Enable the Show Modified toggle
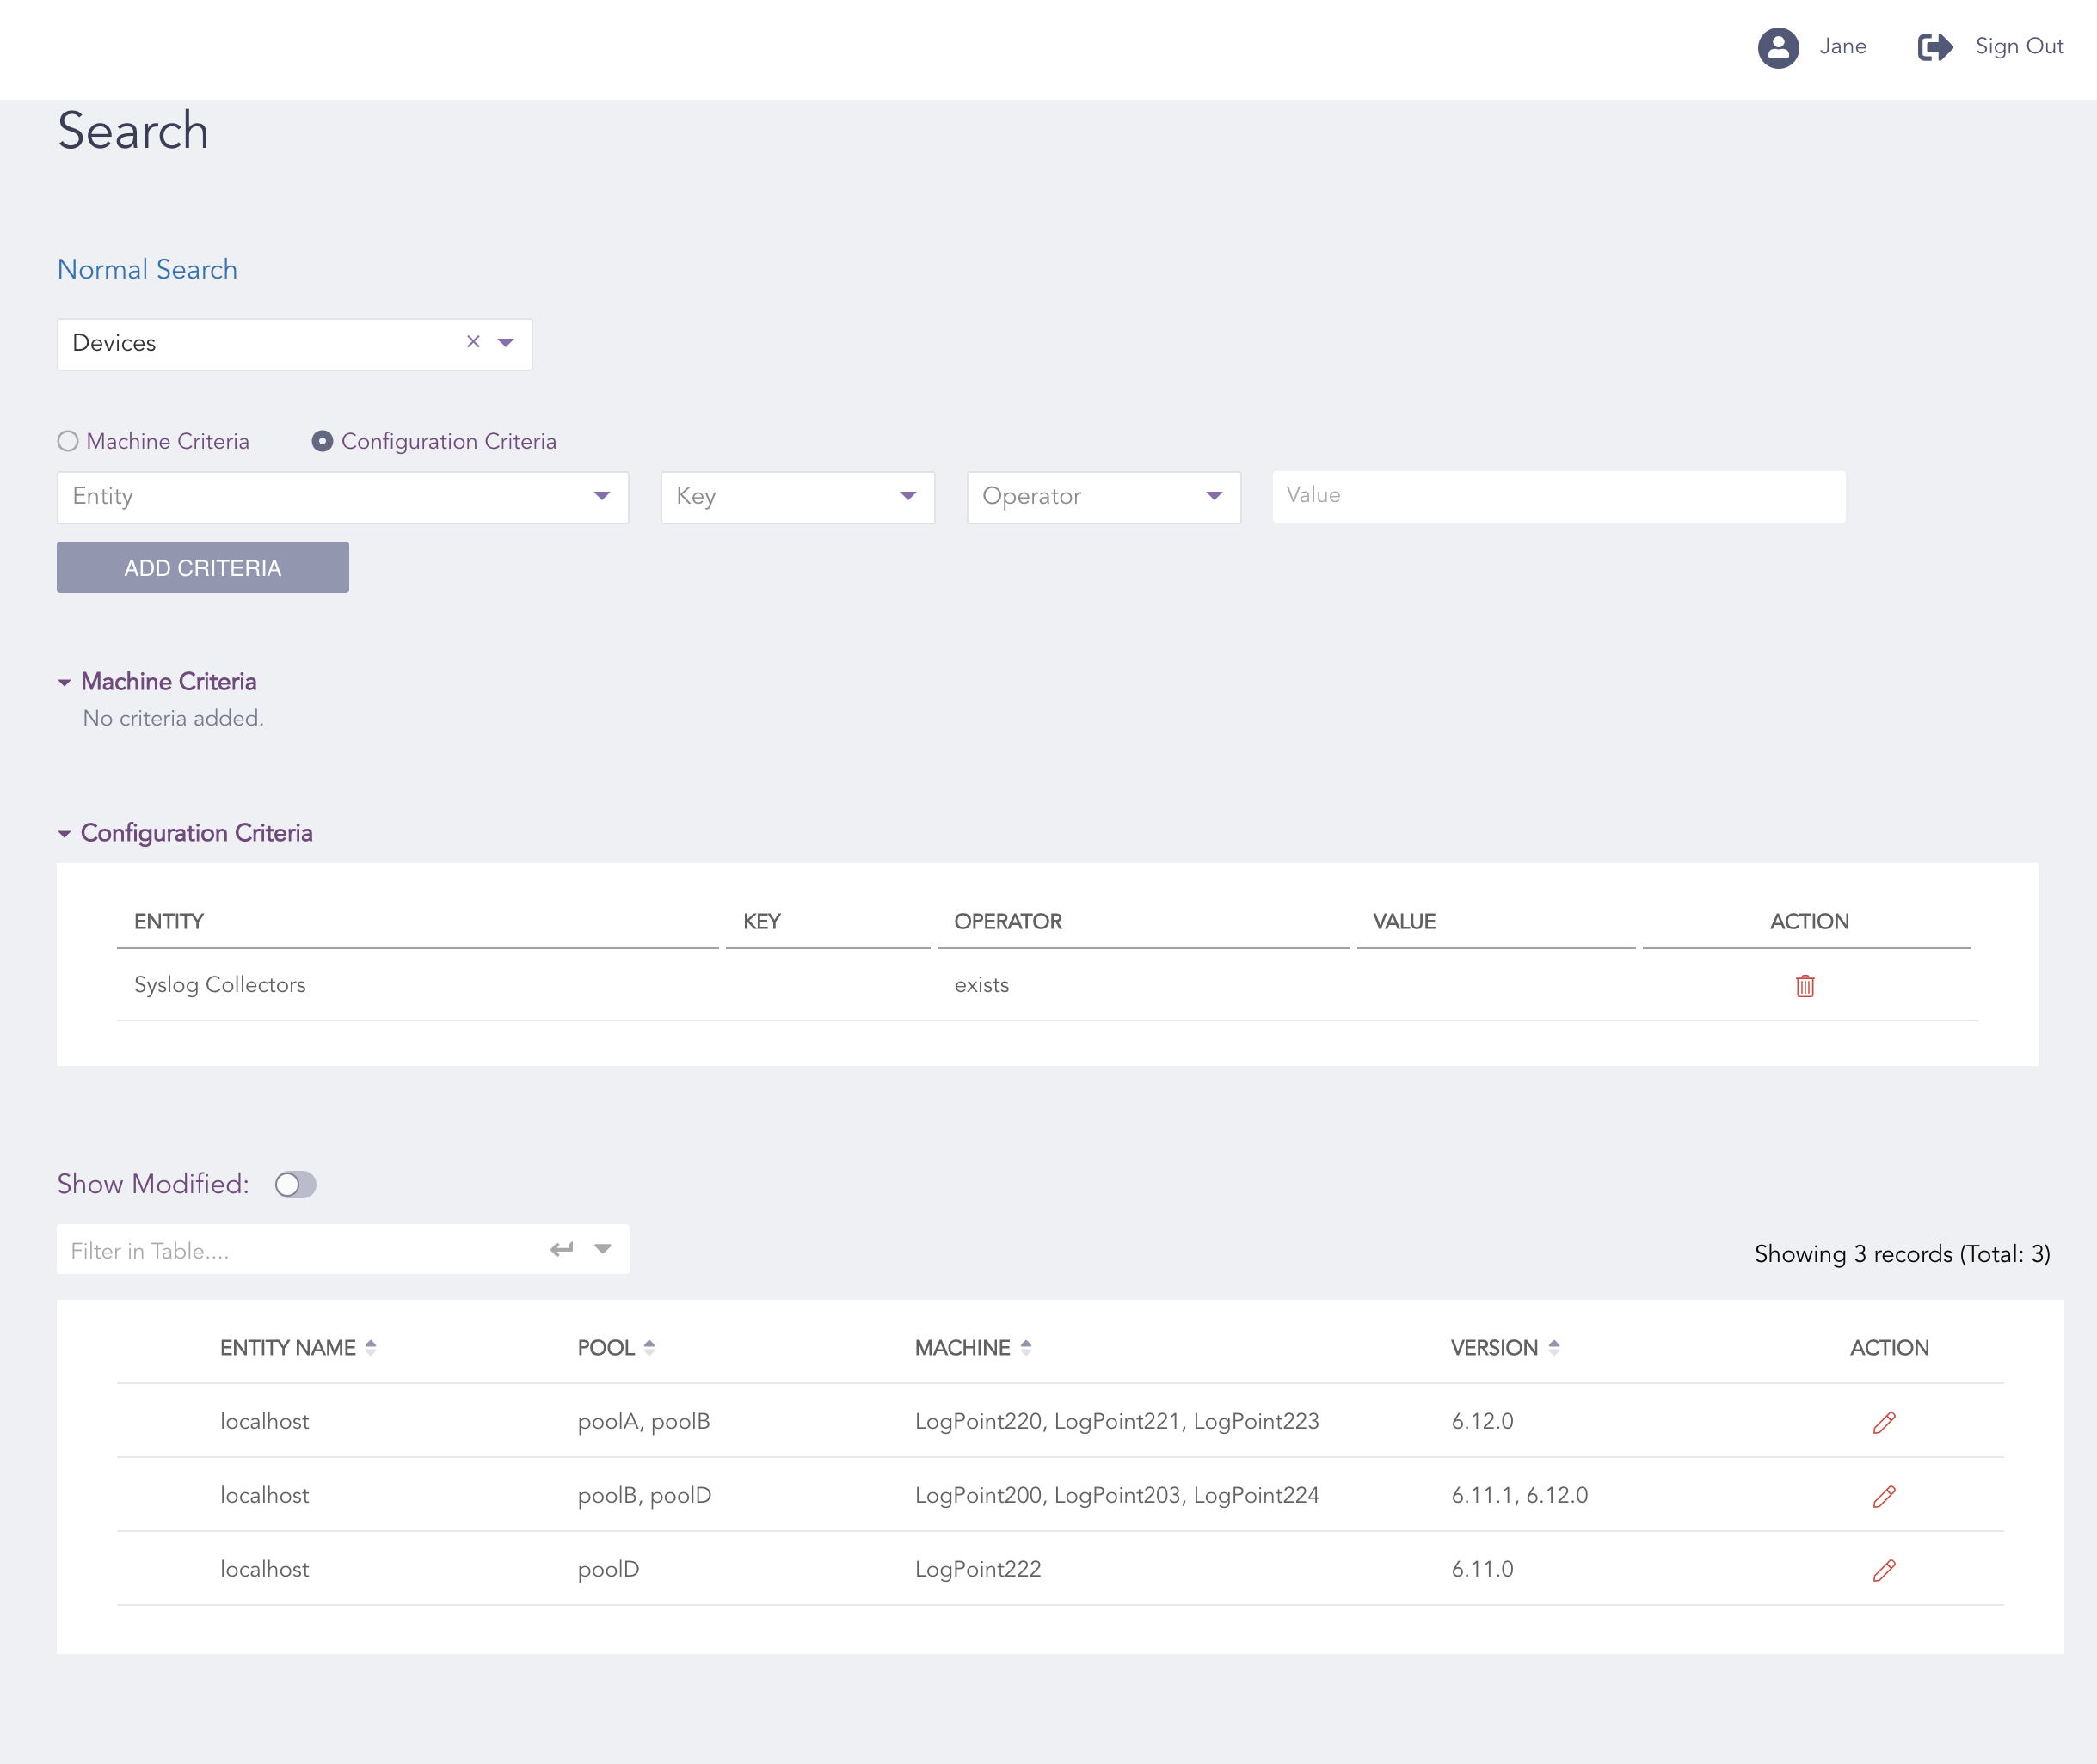The image size is (2097, 1764). 296,1184
